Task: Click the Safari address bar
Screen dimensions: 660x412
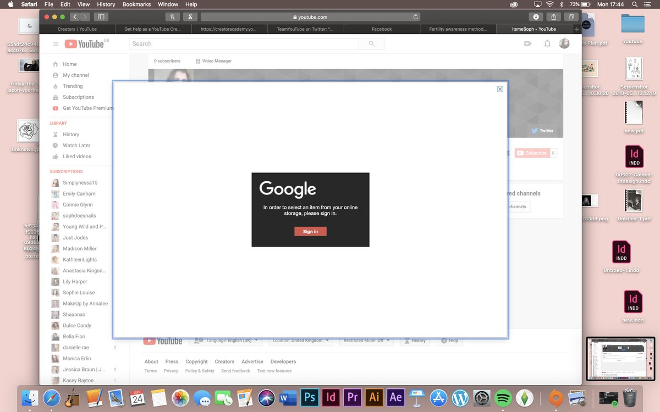Action: pos(310,17)
